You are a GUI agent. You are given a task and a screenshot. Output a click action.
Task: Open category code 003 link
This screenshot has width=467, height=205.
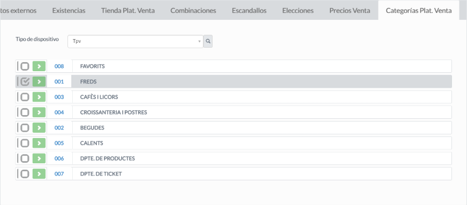click(x=59, y=97)
